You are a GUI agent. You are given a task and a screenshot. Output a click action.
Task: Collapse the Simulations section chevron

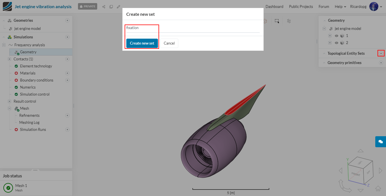pyautogui.click(x=4, y=37)
